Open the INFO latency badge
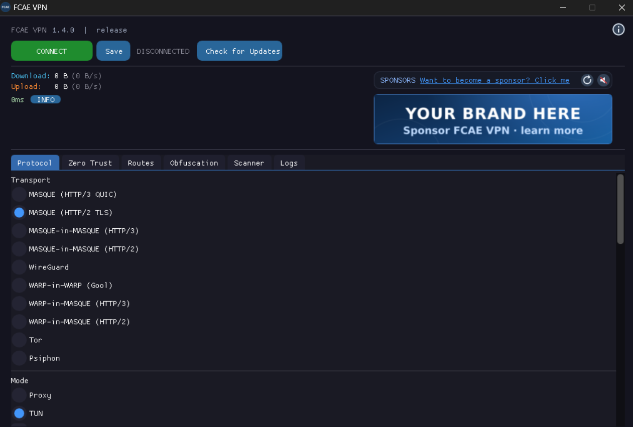The height and width of the screenshot is (427, 633). tap(46, 100)
